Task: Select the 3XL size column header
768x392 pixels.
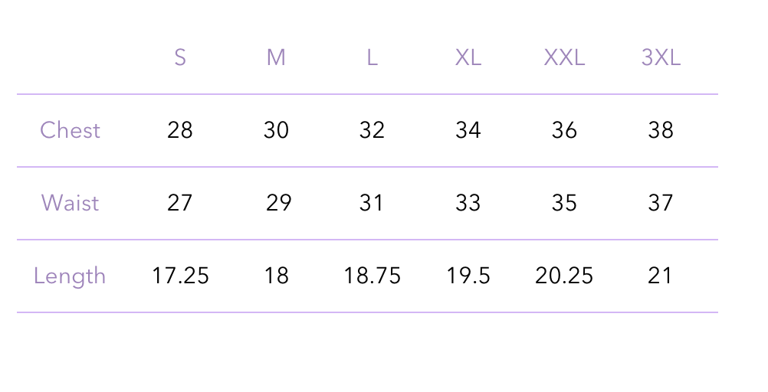Action: click(661, 58)
